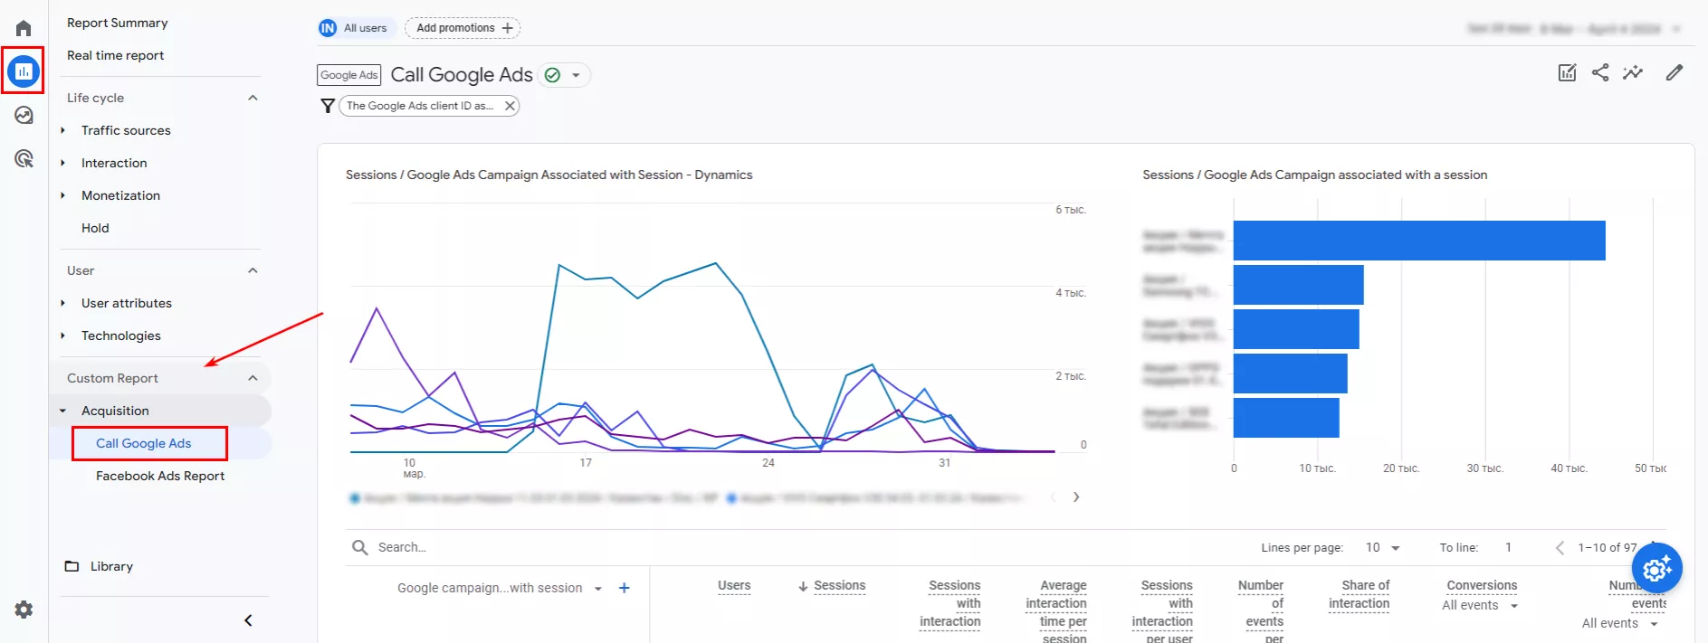Viewport: 1708px width, 643px height.
Task: Open Insights sparkline icon
Action: pyautogui.click(x=1633, y=72)
